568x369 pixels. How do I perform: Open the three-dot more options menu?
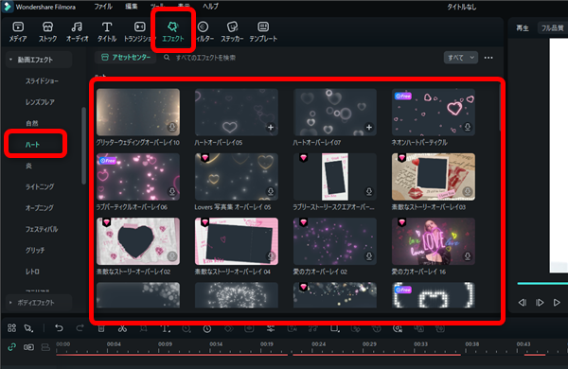pos(488,58)
